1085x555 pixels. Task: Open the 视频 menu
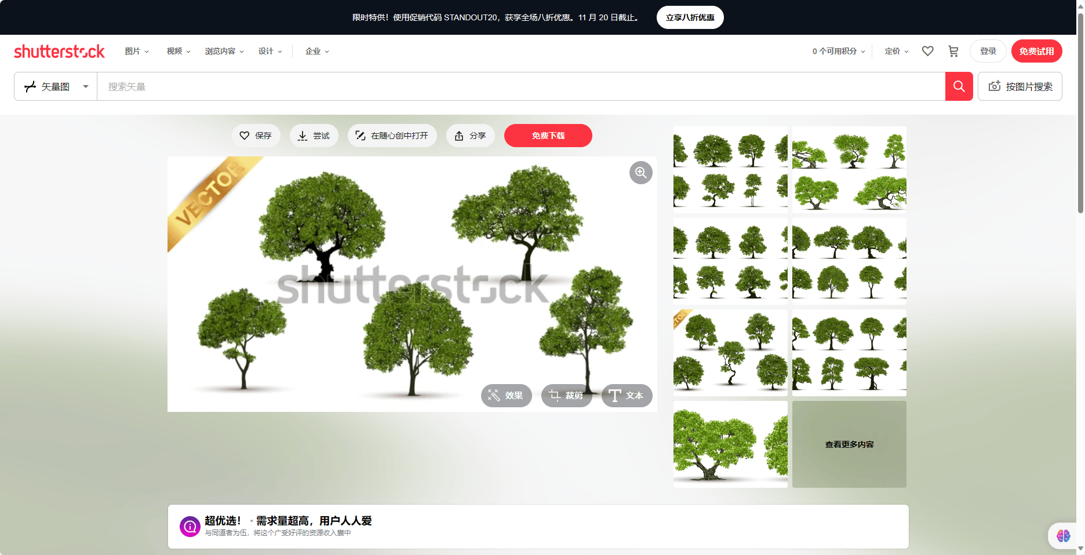[177, 51]
